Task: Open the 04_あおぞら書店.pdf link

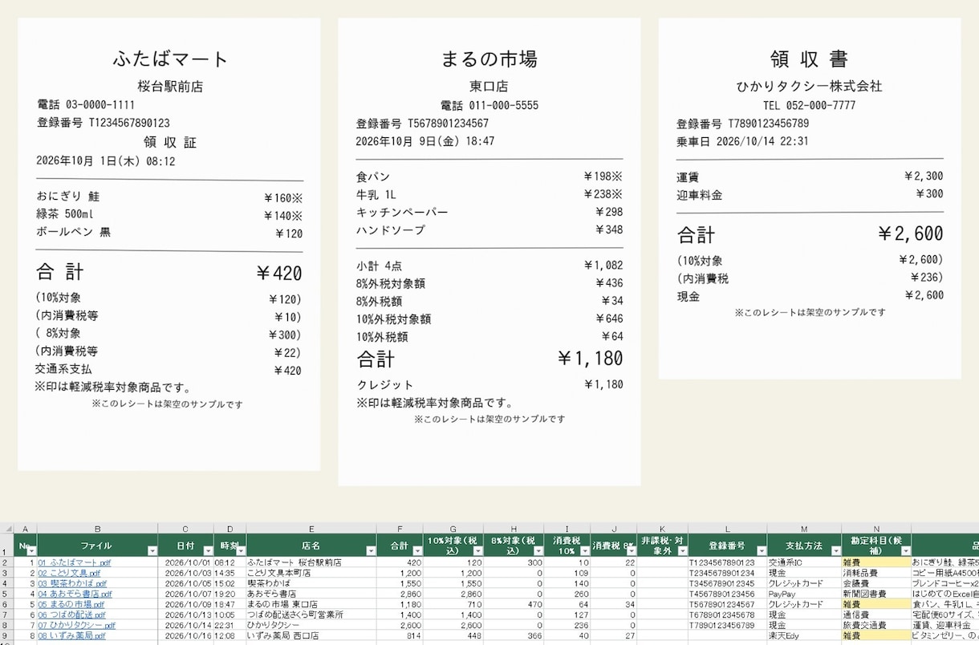Action: pyautogui.click(x=75, y=594)
